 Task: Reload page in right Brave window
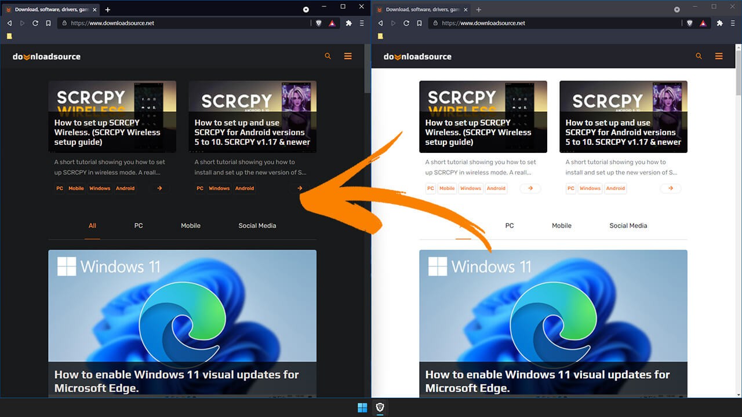coord(406,23)
